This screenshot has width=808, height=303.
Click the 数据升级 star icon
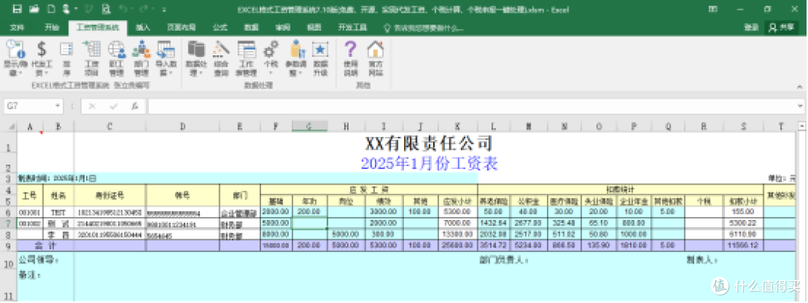(320, 59)
